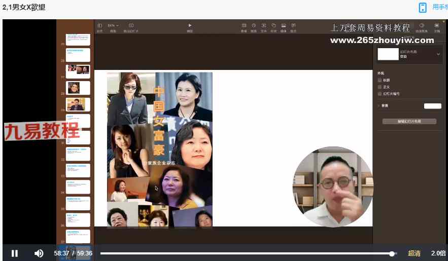This screenshot has width=448, height=261.
Task: Pause the video playback
Action: [x=15, y=253]
